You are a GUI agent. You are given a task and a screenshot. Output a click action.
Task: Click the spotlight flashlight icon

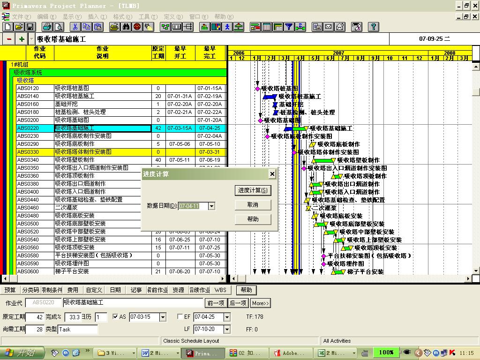pos(149,27)
